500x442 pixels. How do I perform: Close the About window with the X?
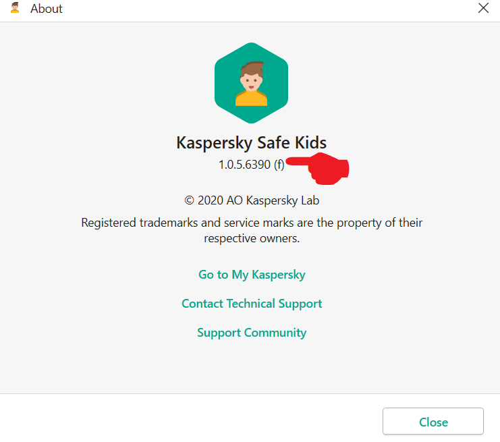[483, 8]
